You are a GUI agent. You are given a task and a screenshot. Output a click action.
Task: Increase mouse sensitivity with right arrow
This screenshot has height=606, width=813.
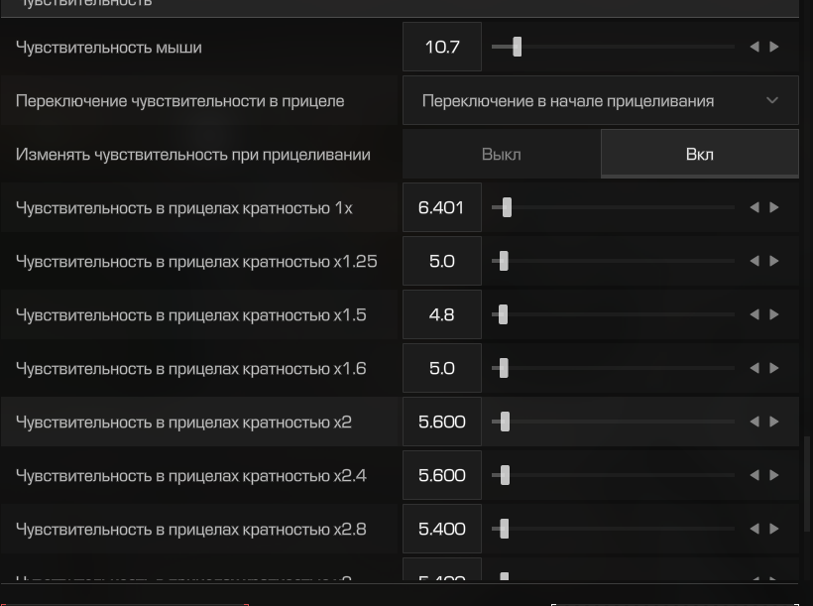(774, 47)
